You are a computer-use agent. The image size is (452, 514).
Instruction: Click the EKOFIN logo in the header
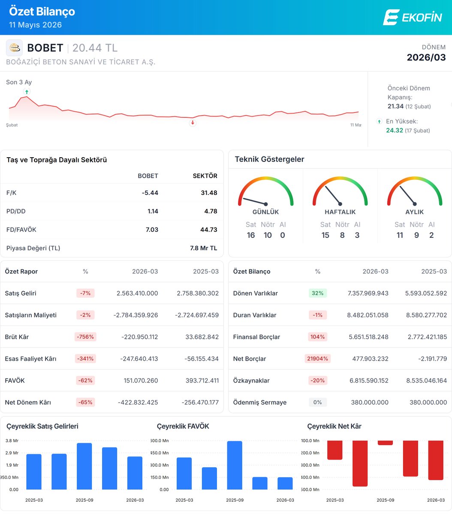point(412,17)
